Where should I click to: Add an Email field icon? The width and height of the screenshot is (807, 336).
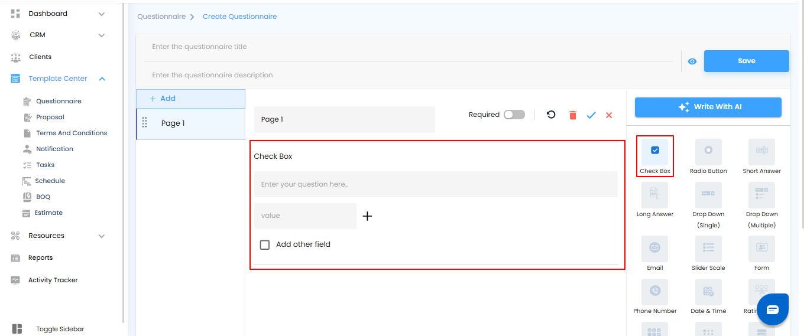click(x=654, y=249)
